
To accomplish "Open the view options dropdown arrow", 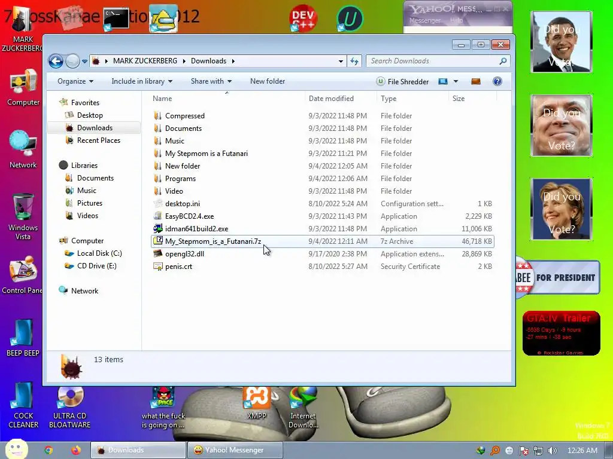I will click(x=456, y=81).
